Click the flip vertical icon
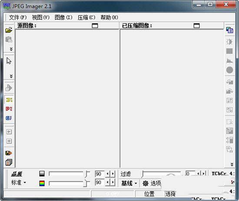 tap(229, 110)
